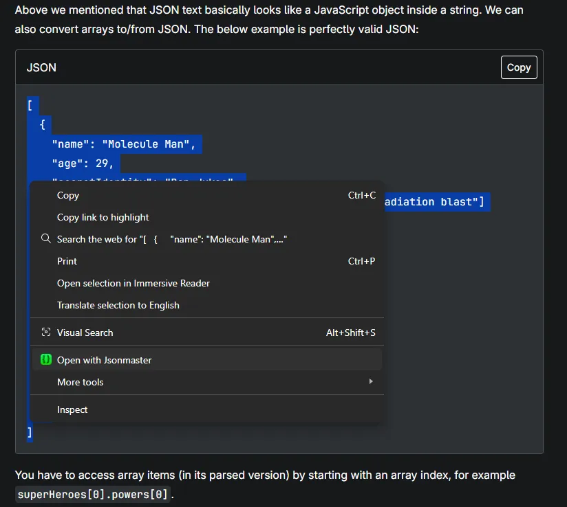Click the highlighted "adiation blast" text
Viewport: 567px width, 507px height.
pyautogui.click(x=434, y=202)
